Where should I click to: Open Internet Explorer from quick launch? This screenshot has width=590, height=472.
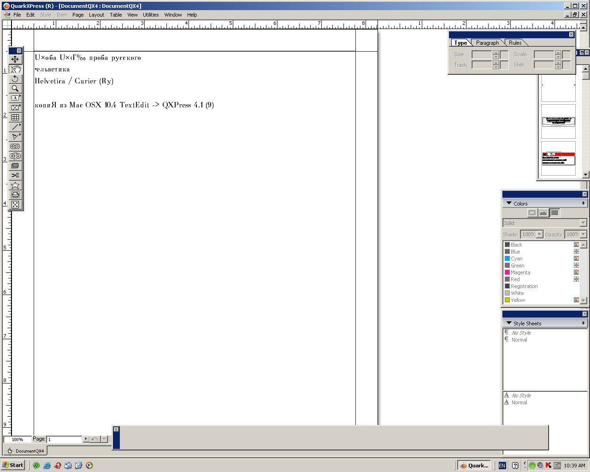click(47, 466)
